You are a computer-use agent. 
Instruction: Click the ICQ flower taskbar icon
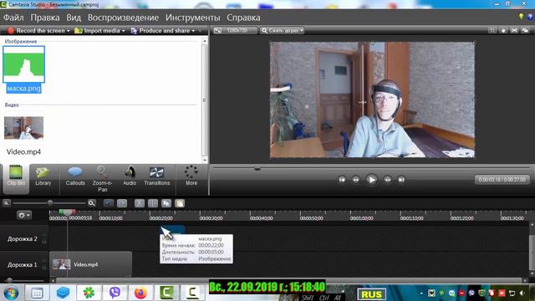coord(89,293)
